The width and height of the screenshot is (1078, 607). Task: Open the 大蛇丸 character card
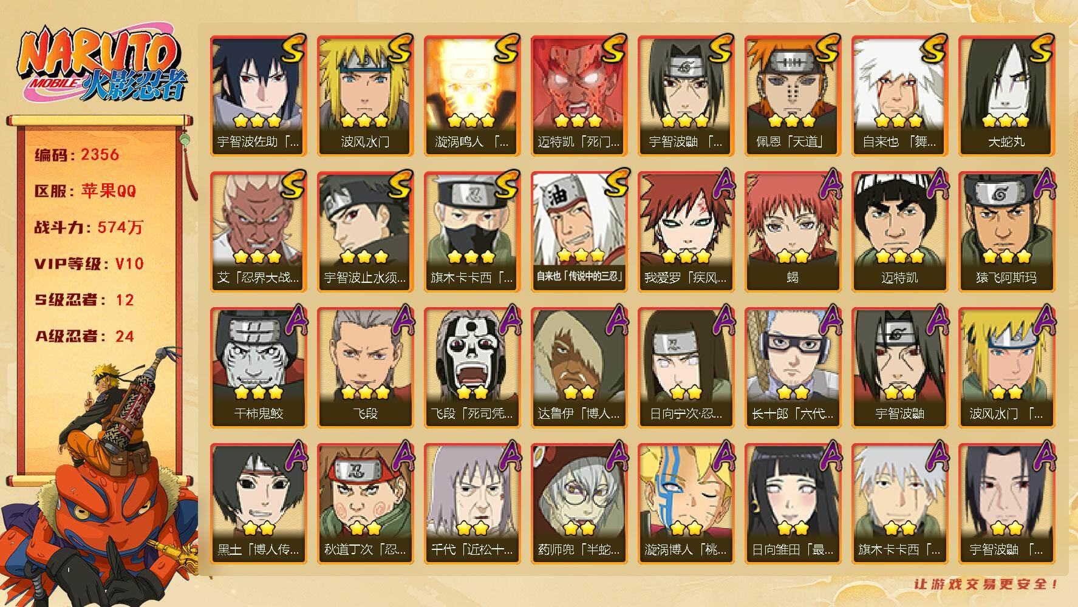point(1006,96)
